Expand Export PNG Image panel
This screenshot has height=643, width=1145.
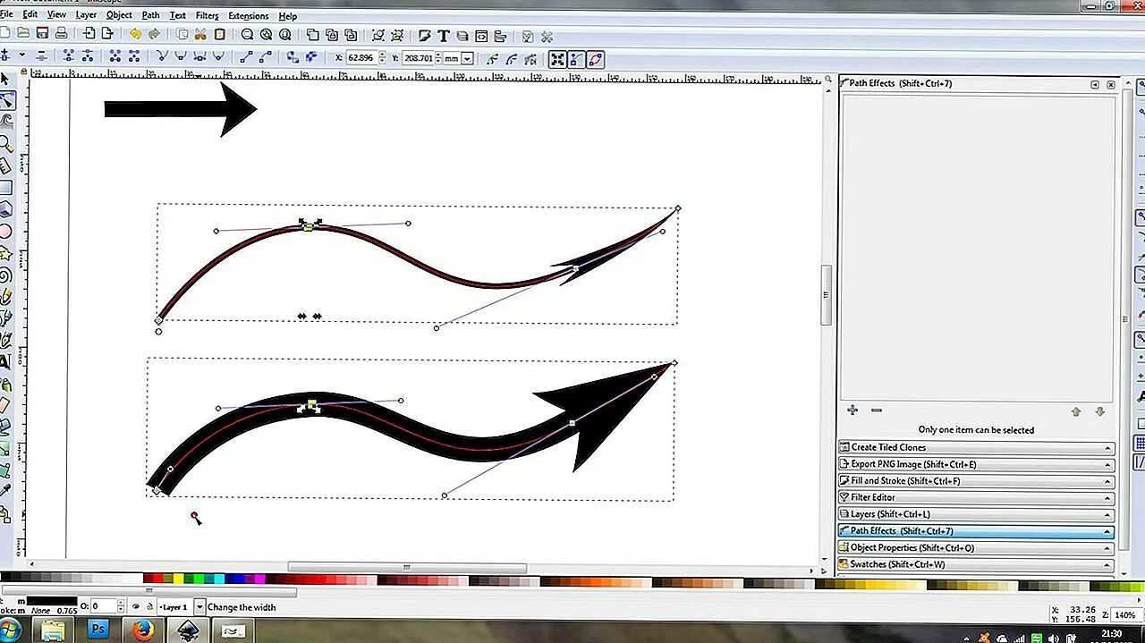(x=976, y=464)
